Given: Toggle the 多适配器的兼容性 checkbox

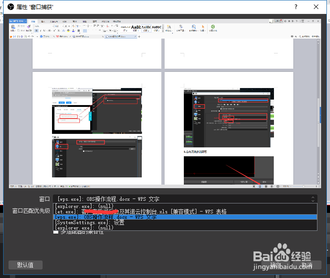Looking at the screenshot, I should point(56,232).
